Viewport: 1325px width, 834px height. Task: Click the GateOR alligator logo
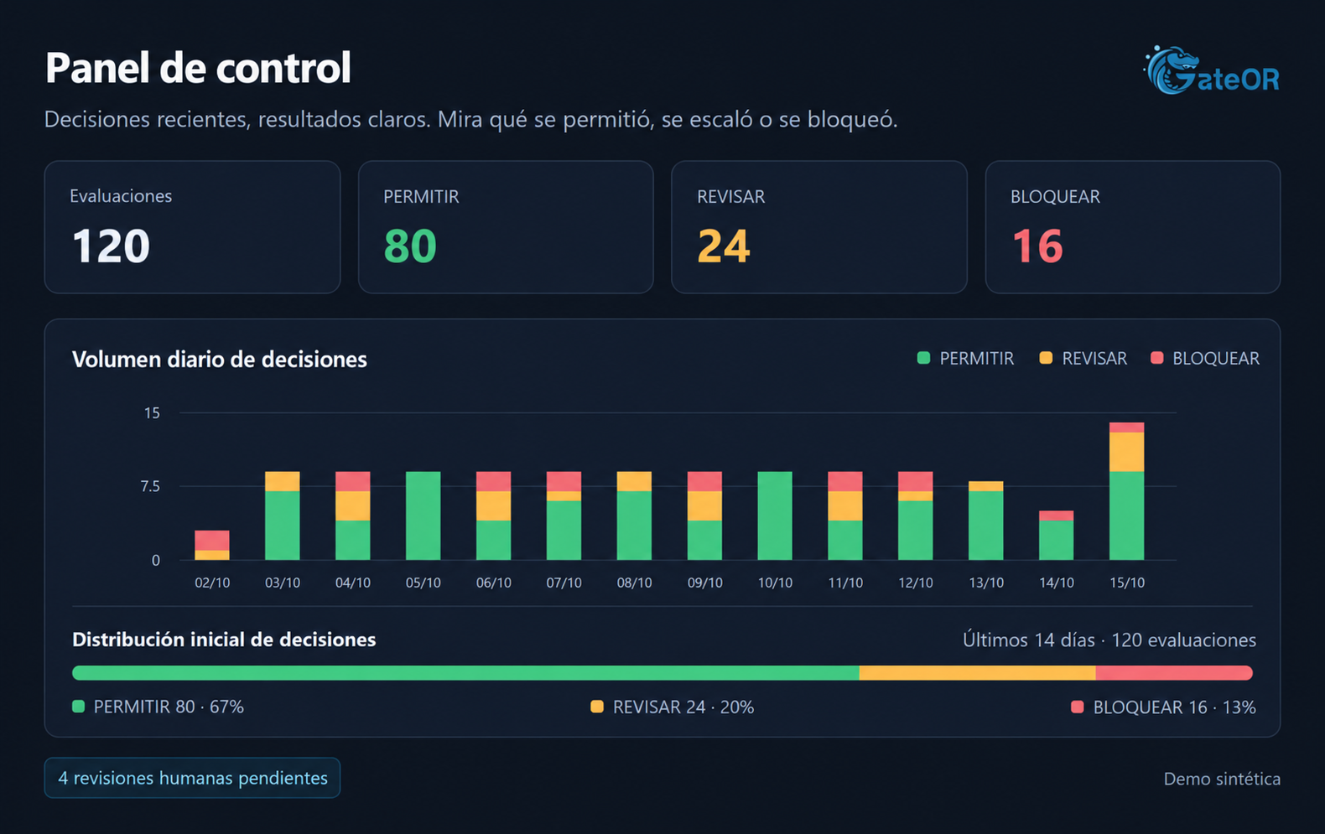(x=1212, y=70)
